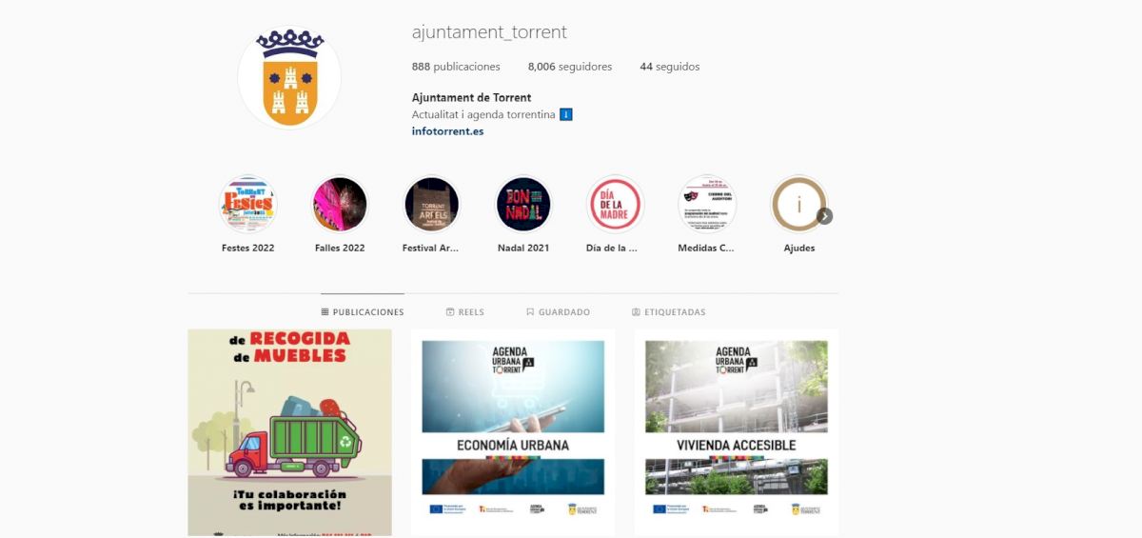Open the Festes 2022 story highlight
The height and width of the screenshot is (538, 1142).
tap(247, 204)
